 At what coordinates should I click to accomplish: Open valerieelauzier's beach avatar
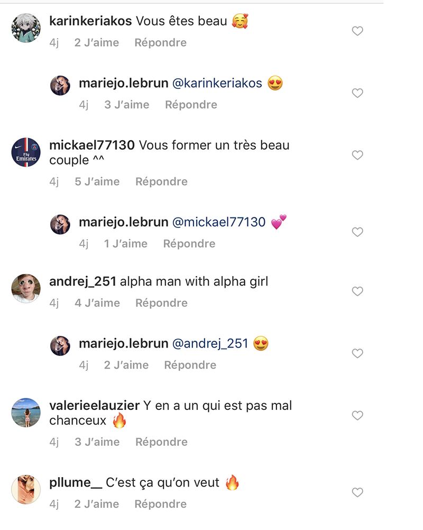(26, 413)
